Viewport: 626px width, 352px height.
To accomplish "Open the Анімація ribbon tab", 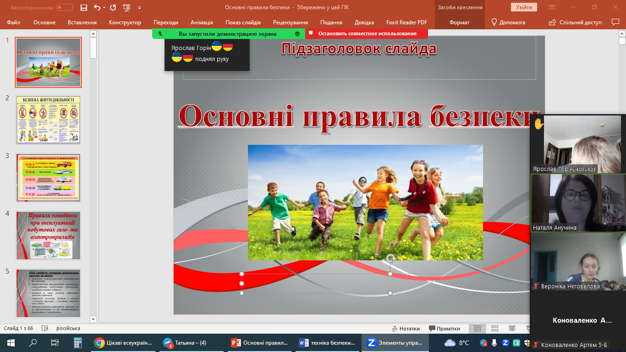I will 202,22.
